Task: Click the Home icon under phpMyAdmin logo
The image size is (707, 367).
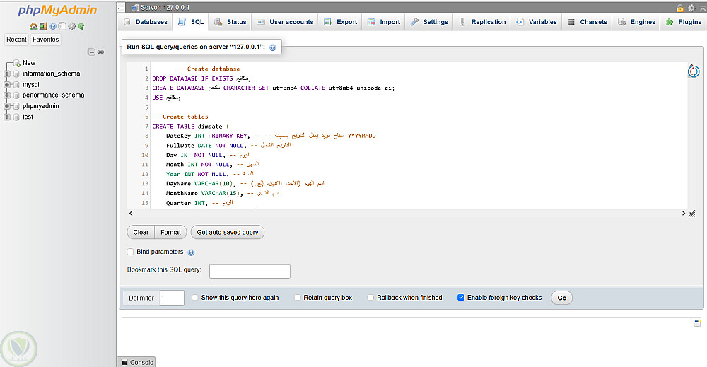Action: pyautogui.click(x=33, y=26)
